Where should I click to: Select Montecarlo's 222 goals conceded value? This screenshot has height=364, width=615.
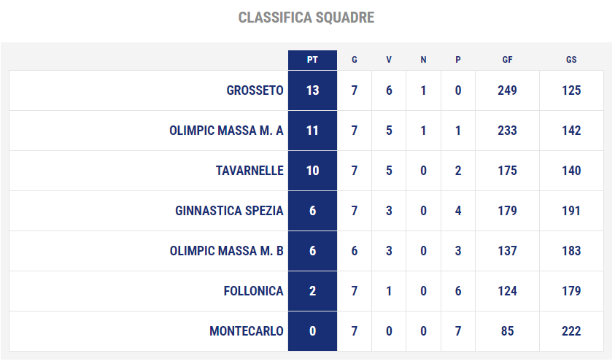point(571,331)
